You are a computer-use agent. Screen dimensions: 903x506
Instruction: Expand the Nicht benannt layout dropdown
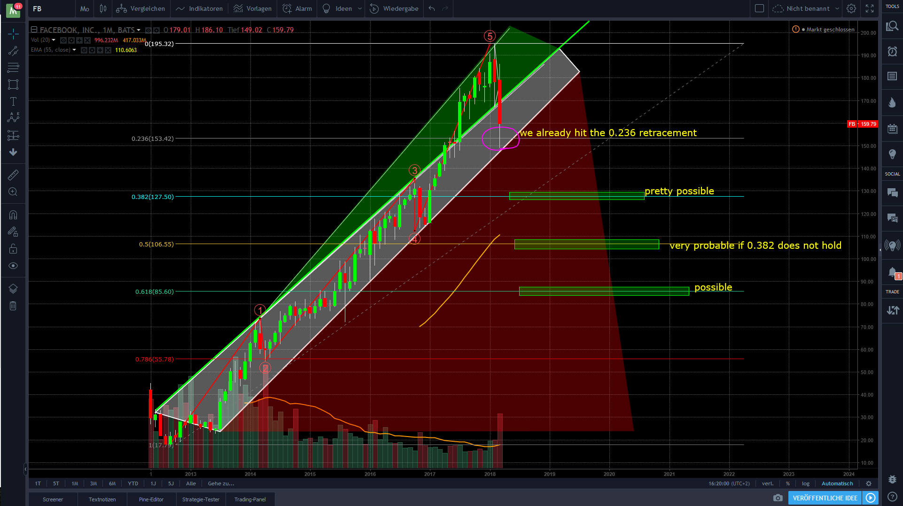837,8
